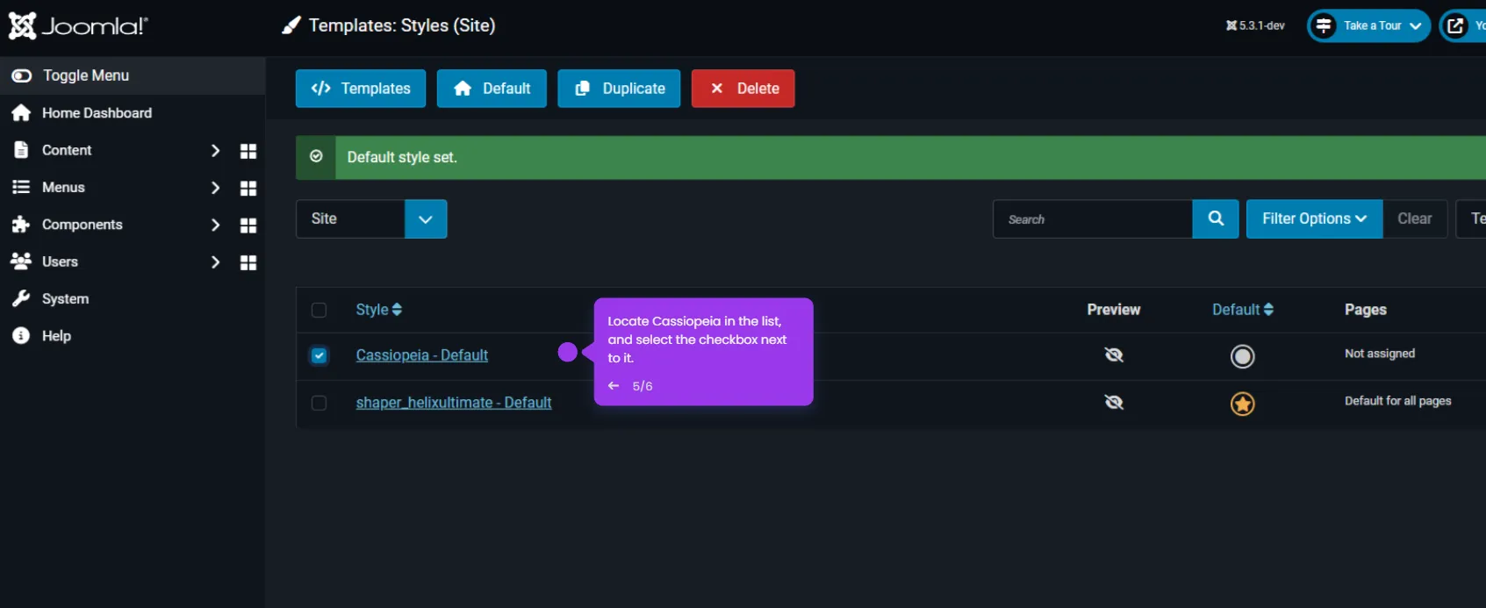The height and width of the screenshot is (608, 1486).
Task: Expand the Content submenu chevron
Action: 215,151
